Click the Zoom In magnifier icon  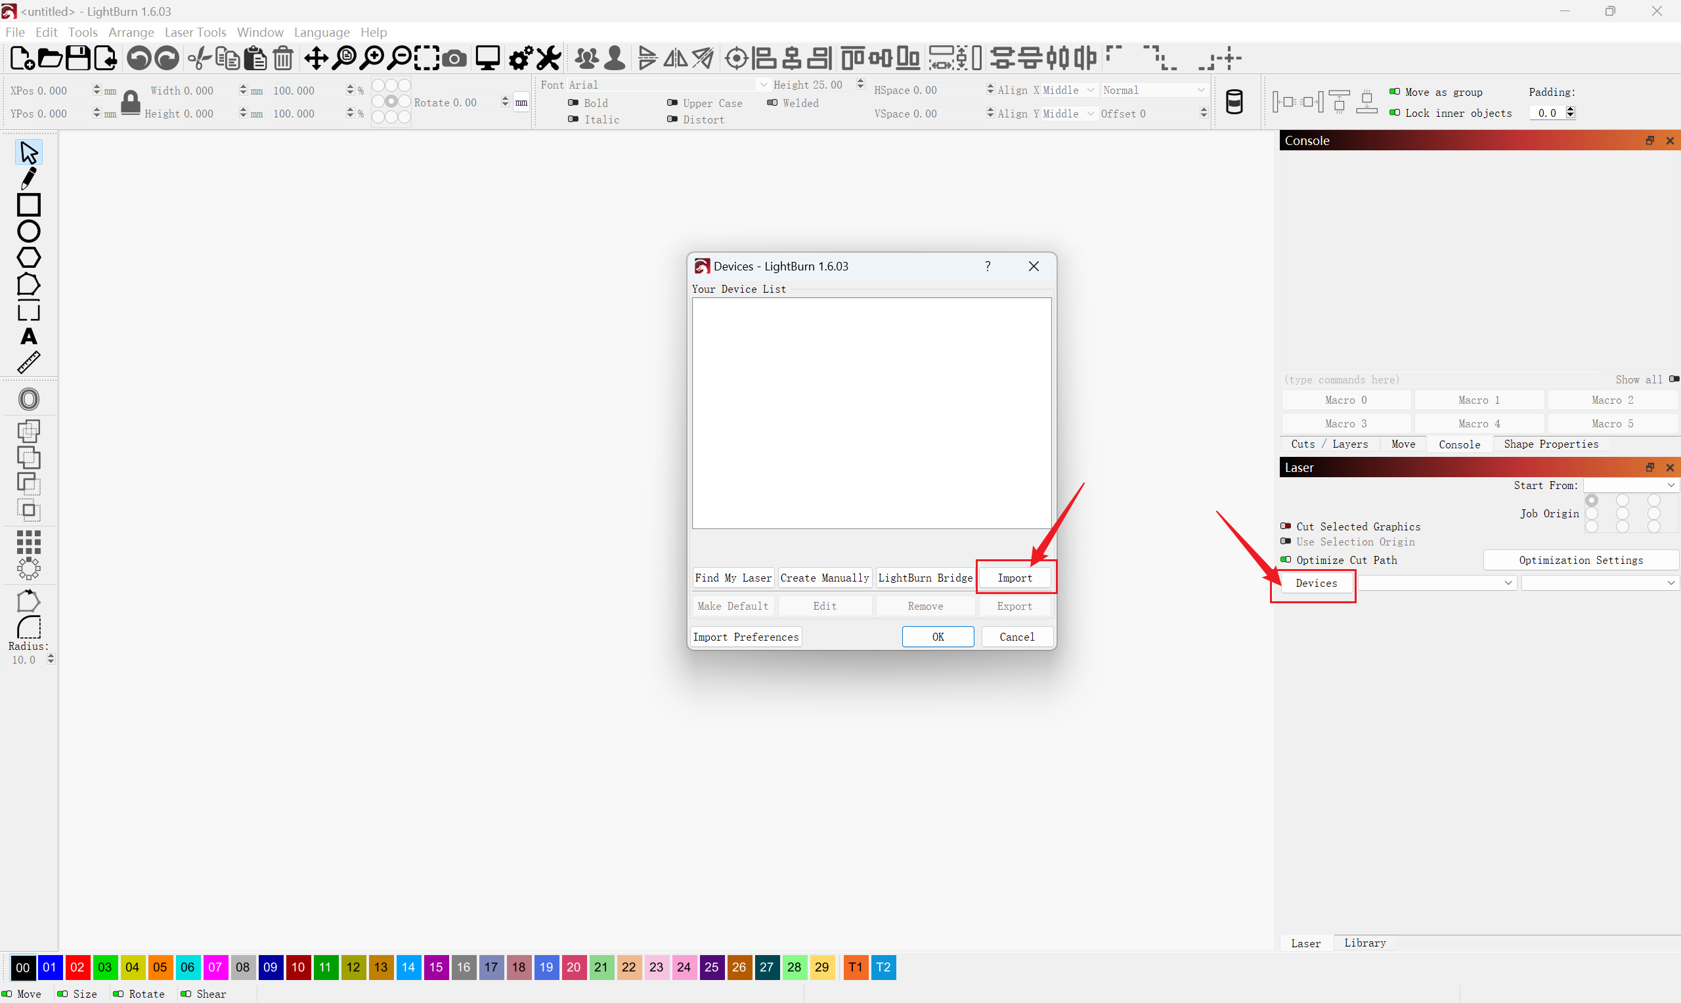[x=372, y=58]
